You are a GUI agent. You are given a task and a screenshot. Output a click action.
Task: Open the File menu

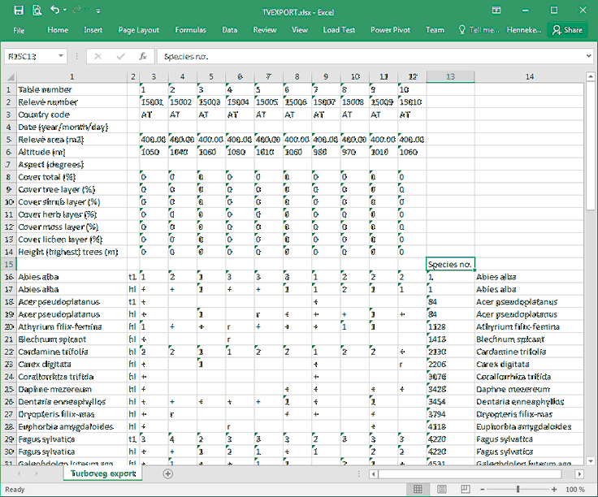19,30
